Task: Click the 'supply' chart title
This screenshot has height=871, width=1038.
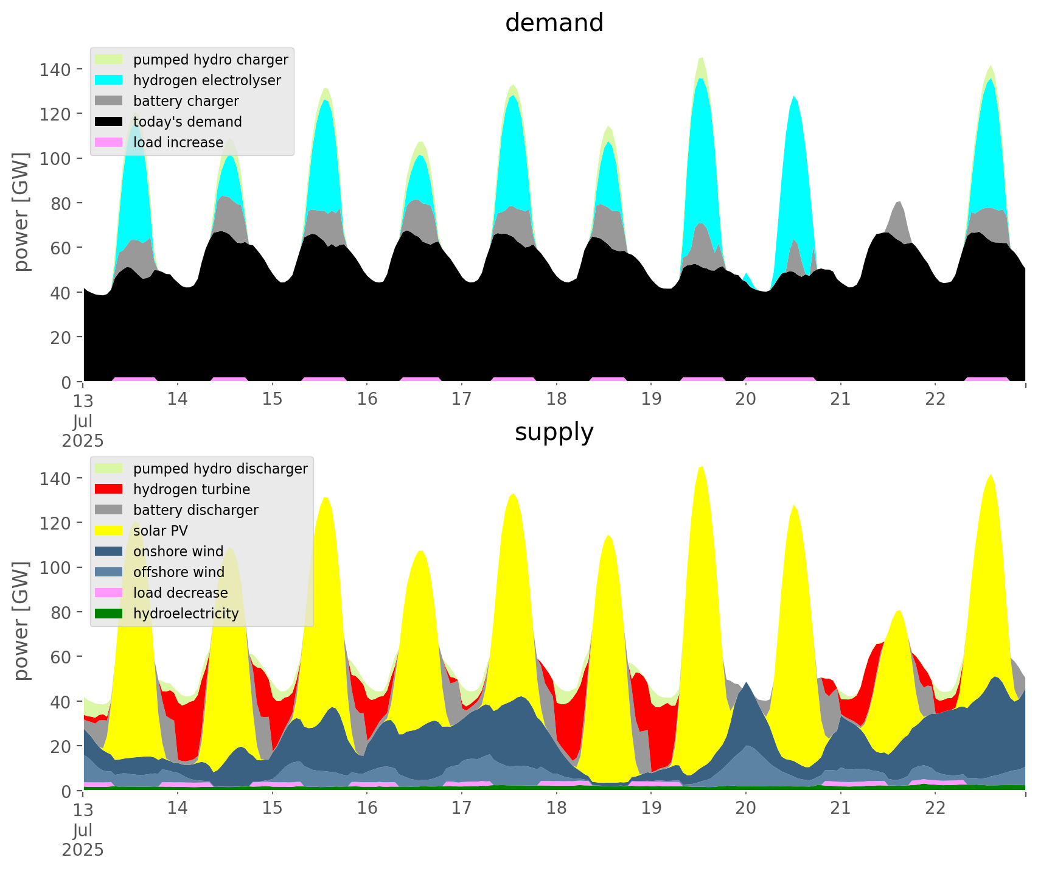Action: [554, 432]
